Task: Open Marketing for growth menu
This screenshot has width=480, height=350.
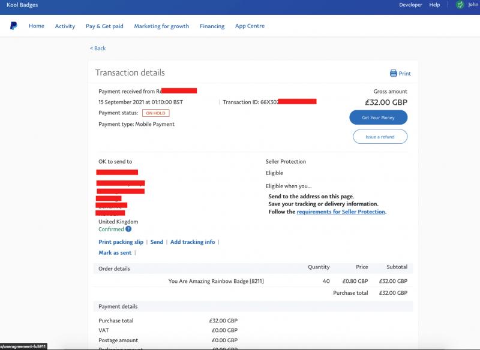Action: pos(161,26)
